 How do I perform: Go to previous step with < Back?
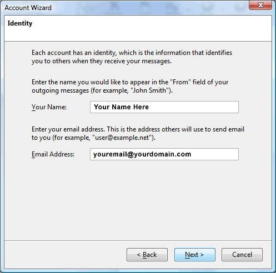point(147,255)
